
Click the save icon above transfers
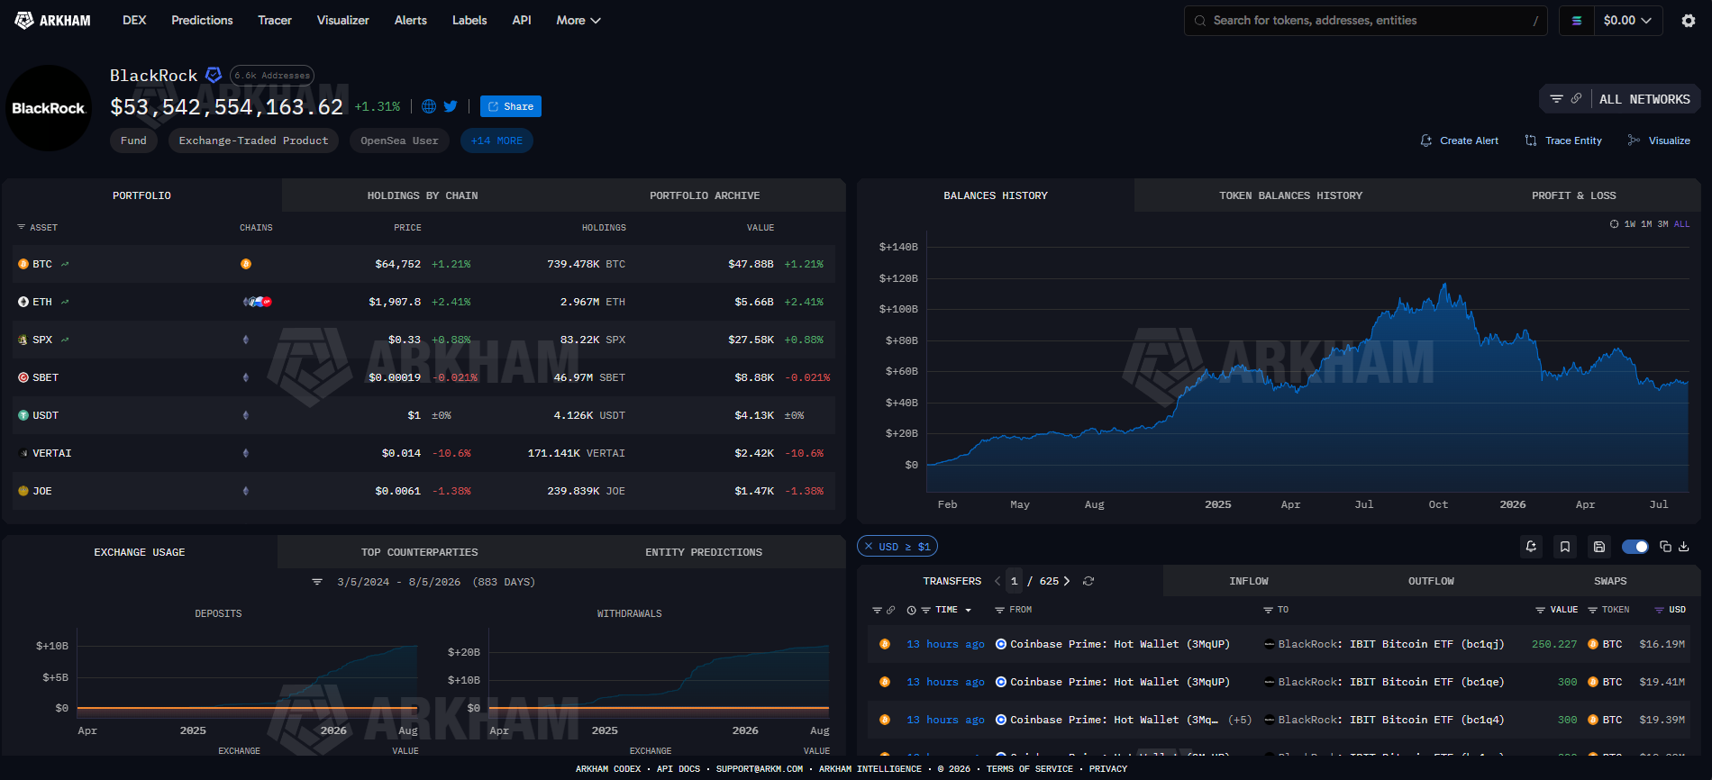coord(1599,547)
